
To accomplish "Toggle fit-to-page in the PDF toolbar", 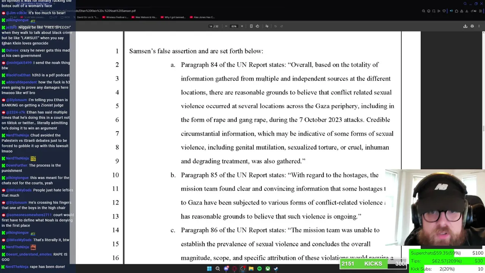I will [x=251, y=26].
